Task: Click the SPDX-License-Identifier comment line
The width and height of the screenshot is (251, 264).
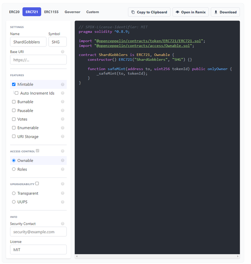Action: 113,27
